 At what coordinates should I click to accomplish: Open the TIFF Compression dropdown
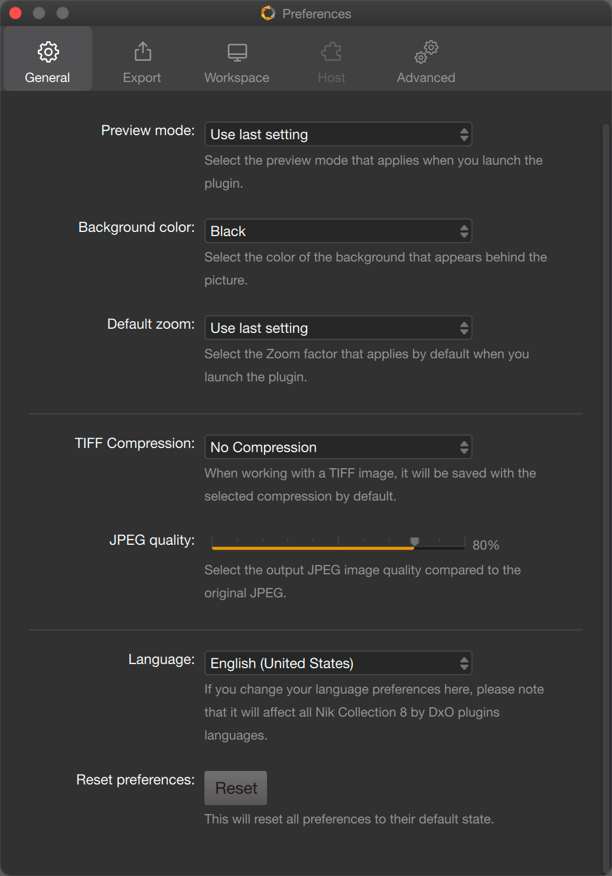(338, 447)
